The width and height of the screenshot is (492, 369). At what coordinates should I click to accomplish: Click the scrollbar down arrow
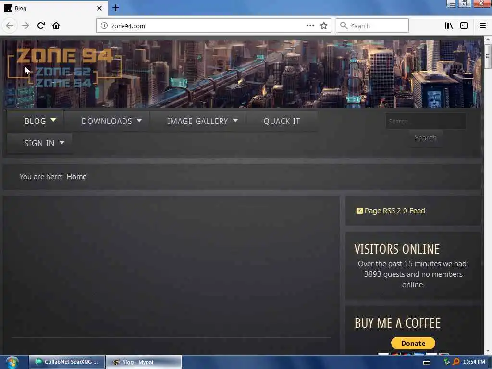tap(487, 351)
